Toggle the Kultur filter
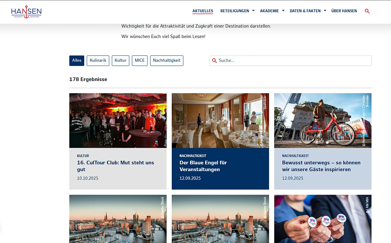Screen dimensions: 391x243 [x=120, y=60]
